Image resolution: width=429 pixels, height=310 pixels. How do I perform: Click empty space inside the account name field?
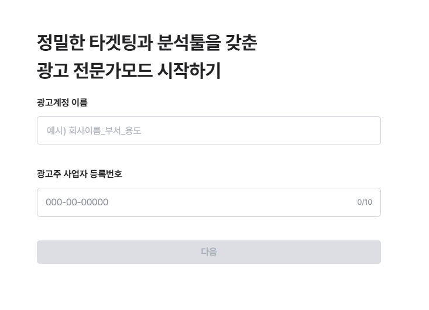[x=260, y=130]
